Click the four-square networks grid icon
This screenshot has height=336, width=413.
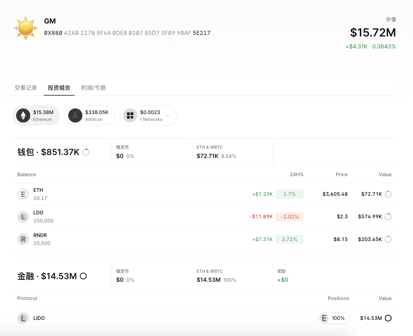point(130,116)
